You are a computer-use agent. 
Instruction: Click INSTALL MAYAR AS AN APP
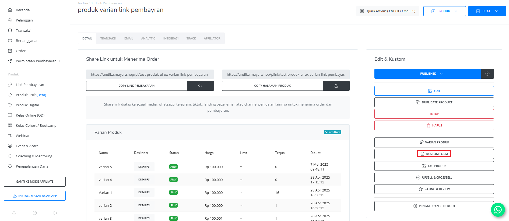pos(35,196)
